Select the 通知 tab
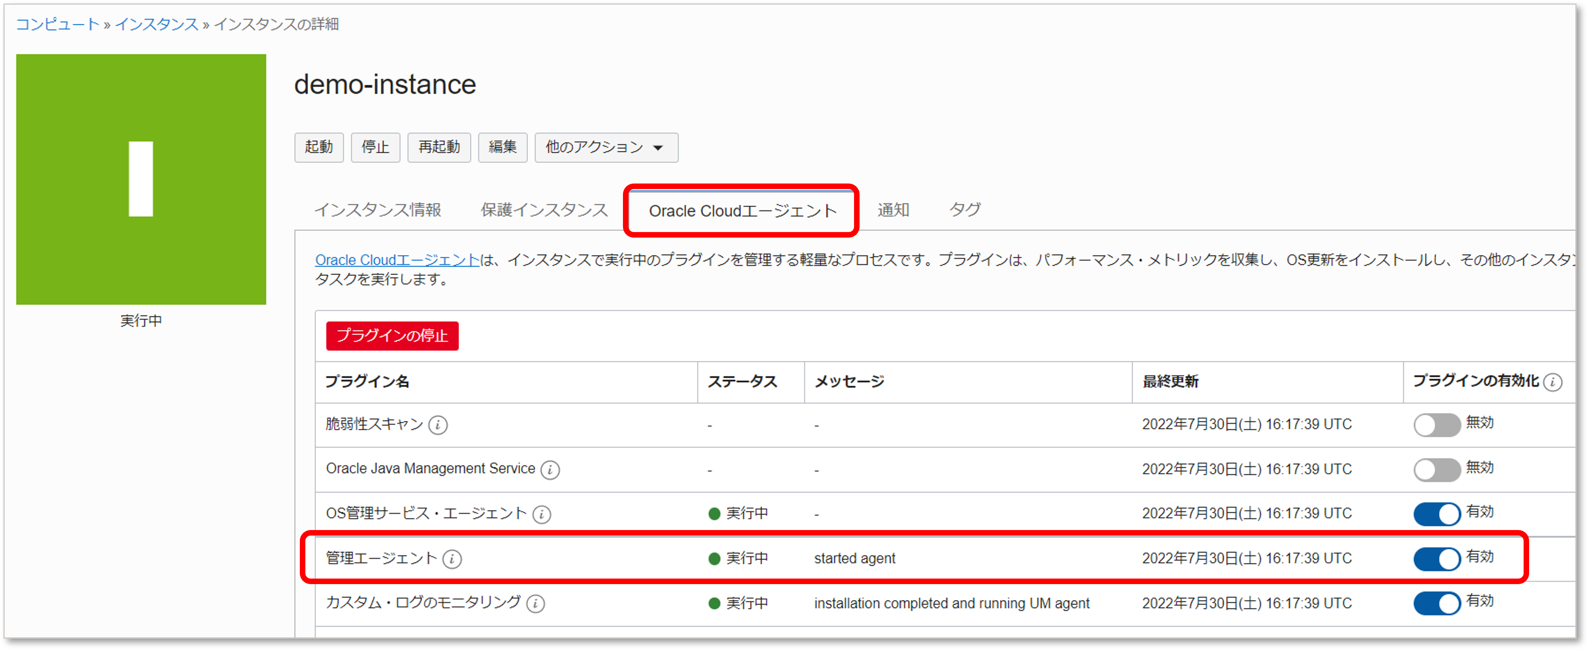 tap(893, 210)
